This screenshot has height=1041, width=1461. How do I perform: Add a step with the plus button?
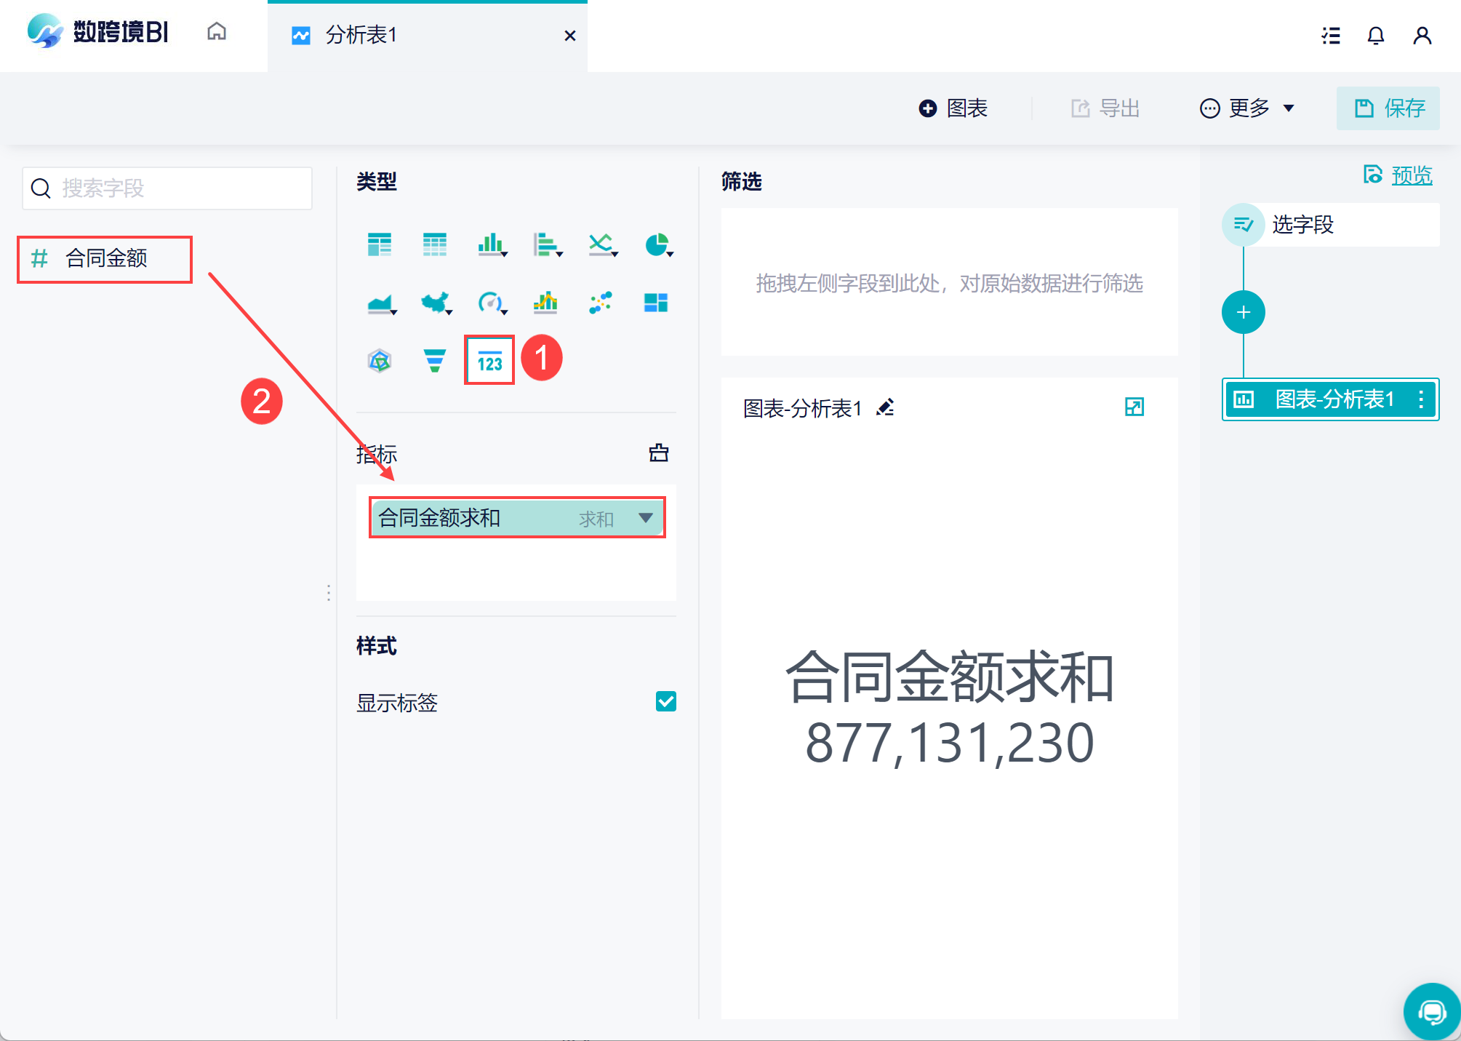click(1243, 312)
